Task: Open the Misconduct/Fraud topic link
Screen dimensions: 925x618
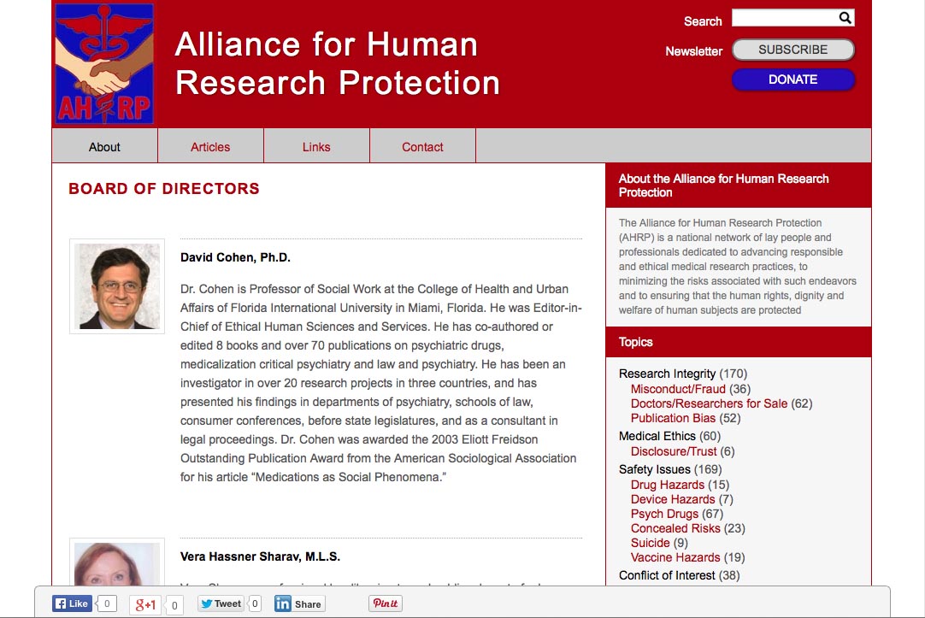Action: [x=678, y=389]
